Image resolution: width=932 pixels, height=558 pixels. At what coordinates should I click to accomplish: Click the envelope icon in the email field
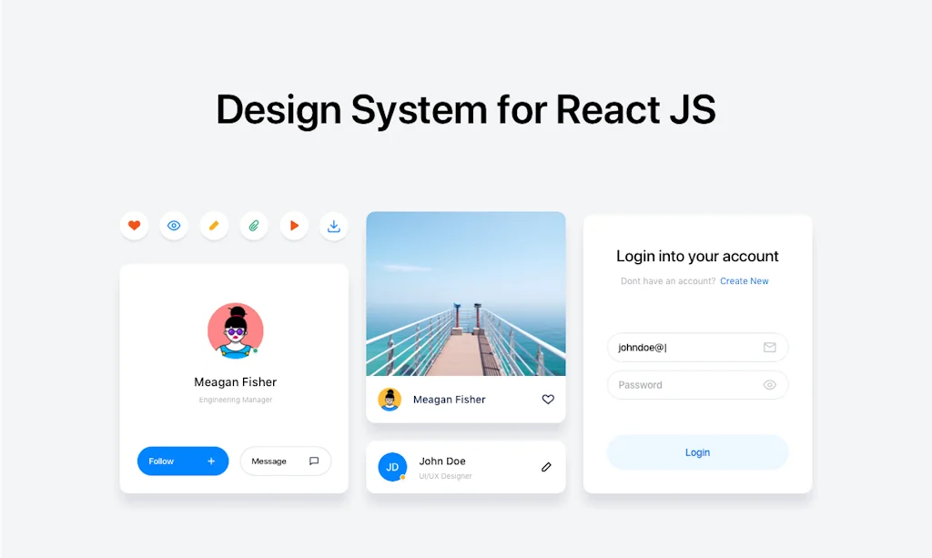click(770, 348)
